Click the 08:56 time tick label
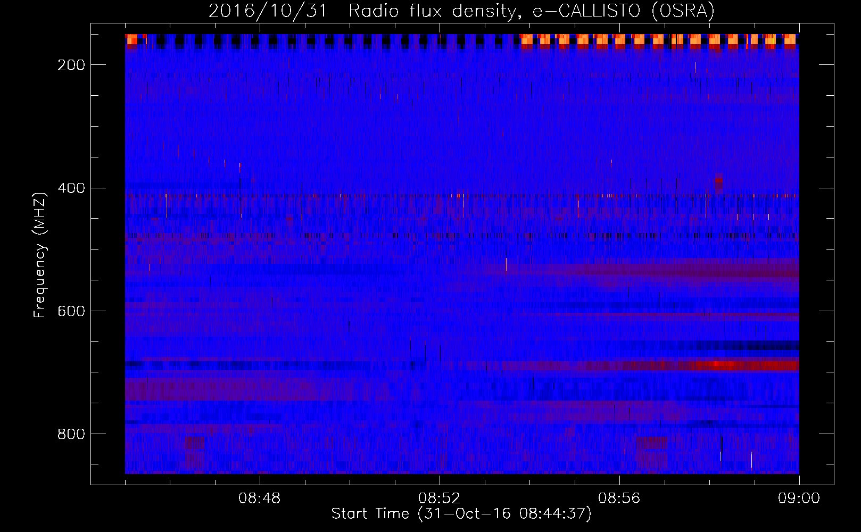Screen dimensions: 861x532 point(619,498)
